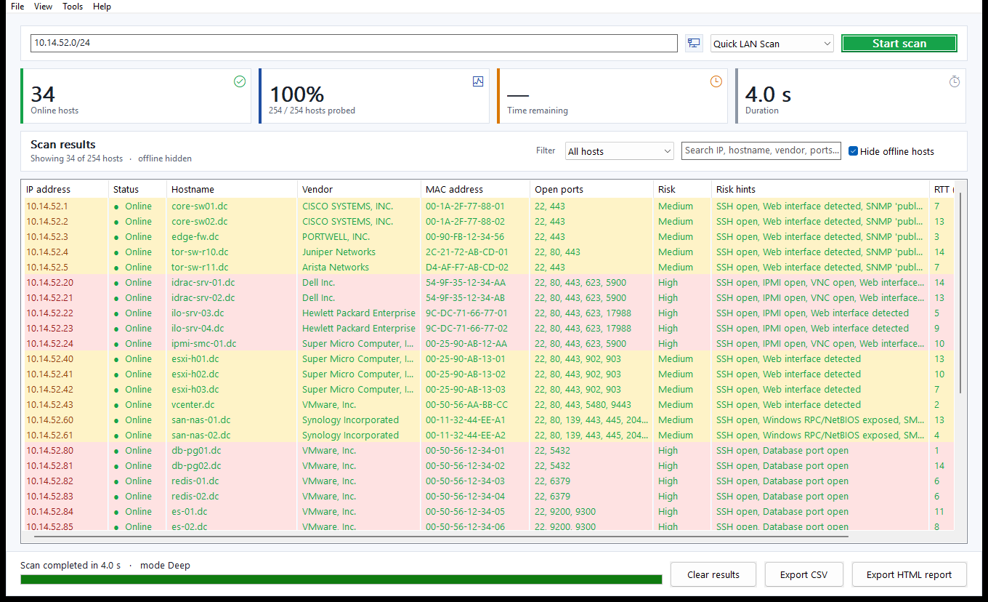The width and height of the screenshot is (988, 602).
Task: Click hostname ilo-srv-03.dc
Action: (x=198, y=313)
